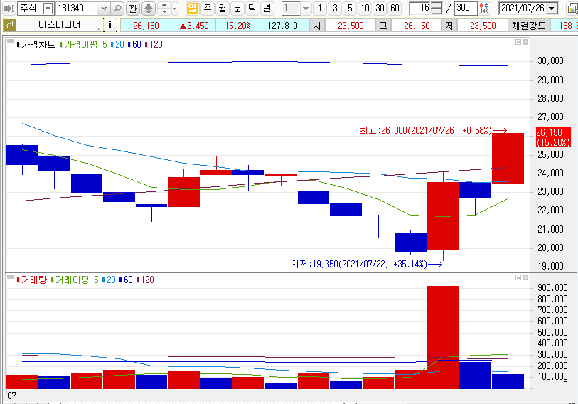Click the candlestick scroll-back icon
This screenshot has height=404, width=578.
[x=484, y=8]
